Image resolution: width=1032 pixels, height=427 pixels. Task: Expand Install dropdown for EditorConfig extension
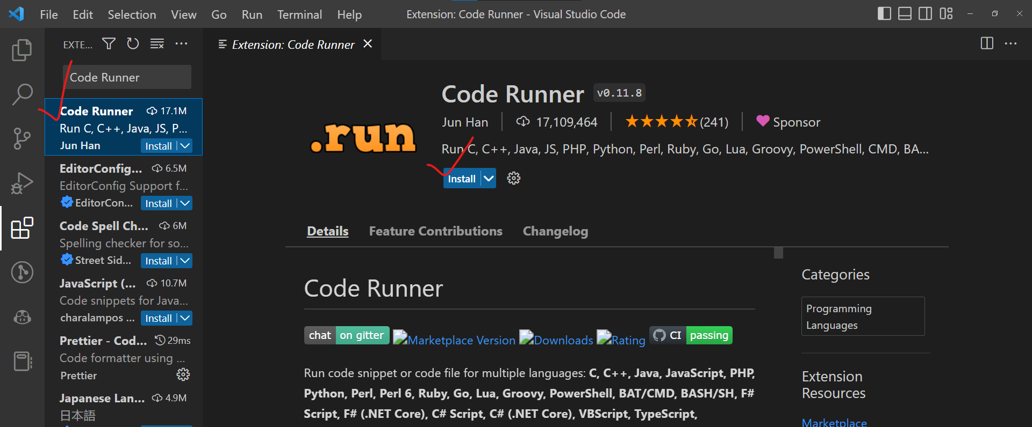(185, 203)
